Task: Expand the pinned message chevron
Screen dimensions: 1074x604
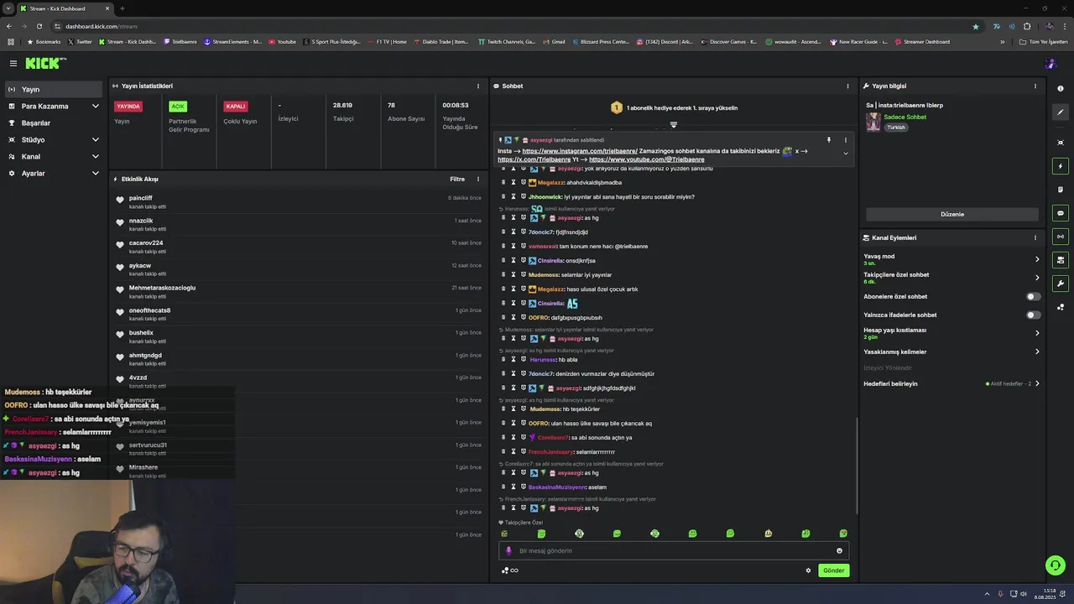Action: tap(845, 154)
